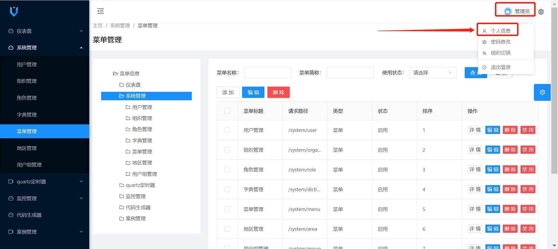Click the quartz定时器 sidebar icon
This screenshot has width=558, height=249.
point(11,182)
